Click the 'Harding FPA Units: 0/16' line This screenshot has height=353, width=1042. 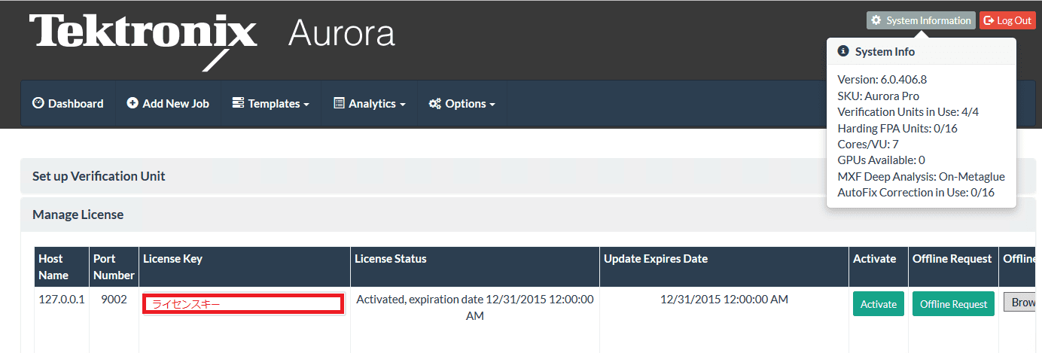point(897,128)
